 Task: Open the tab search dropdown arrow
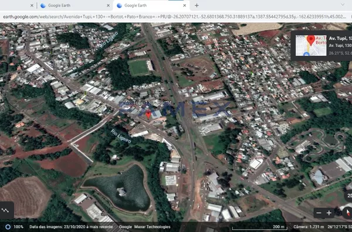(343, 5)
